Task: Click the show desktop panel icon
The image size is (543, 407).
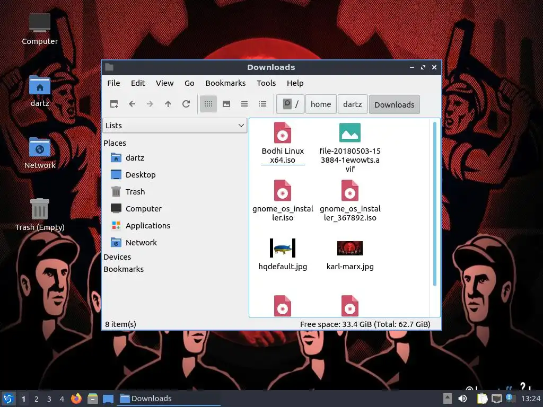Action: pyautogui.click(x=108, y=399)
